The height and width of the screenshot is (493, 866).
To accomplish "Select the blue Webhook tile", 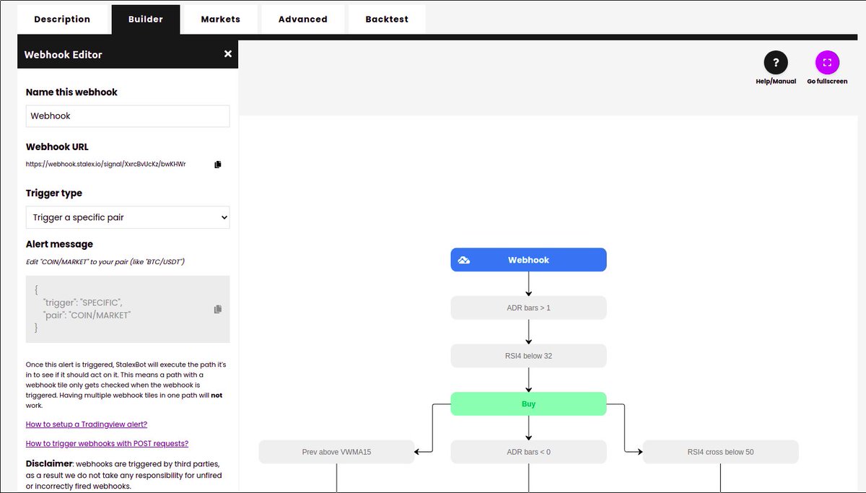I will (528, 260).
